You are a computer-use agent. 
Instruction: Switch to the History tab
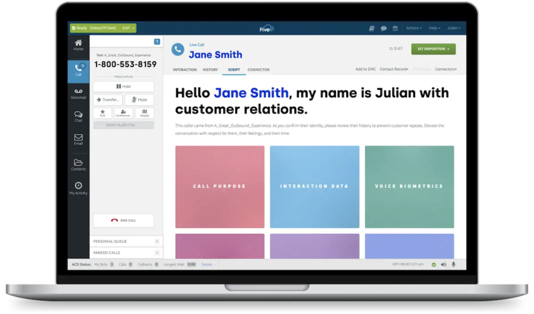[x=210, y=70]
